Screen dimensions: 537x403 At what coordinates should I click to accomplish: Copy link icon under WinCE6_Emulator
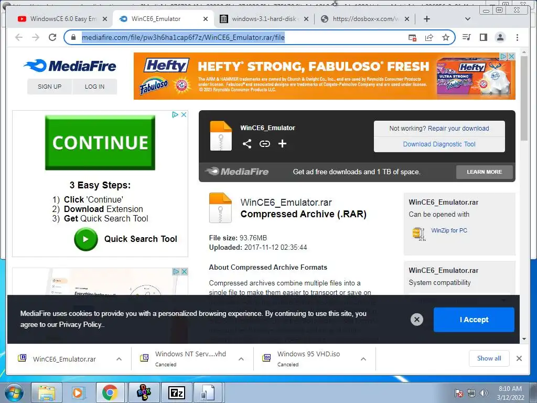point(264,144)
